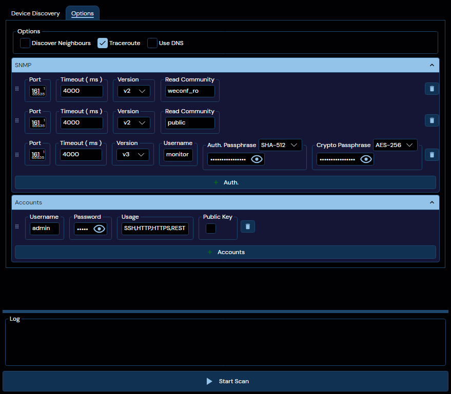Switch to the Device Discovery tab
The width and height of the screenshot is (451, 394).
[35, 13]
